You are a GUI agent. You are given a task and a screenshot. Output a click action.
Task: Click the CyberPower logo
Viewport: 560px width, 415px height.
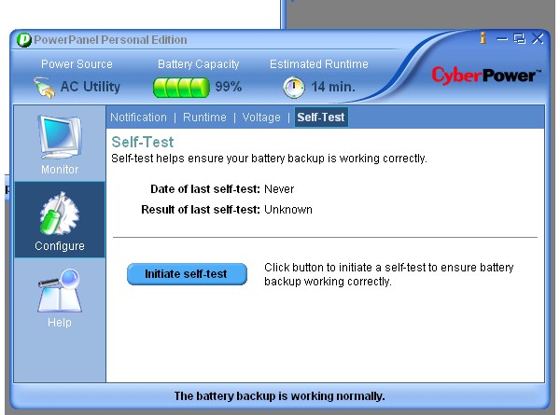pyautogui.click(x=486, y=76)
